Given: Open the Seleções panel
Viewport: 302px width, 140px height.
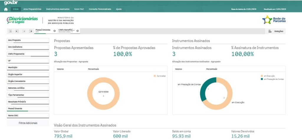Looking at the screenshot, I should pyautogui.click(x=276, y=31).
